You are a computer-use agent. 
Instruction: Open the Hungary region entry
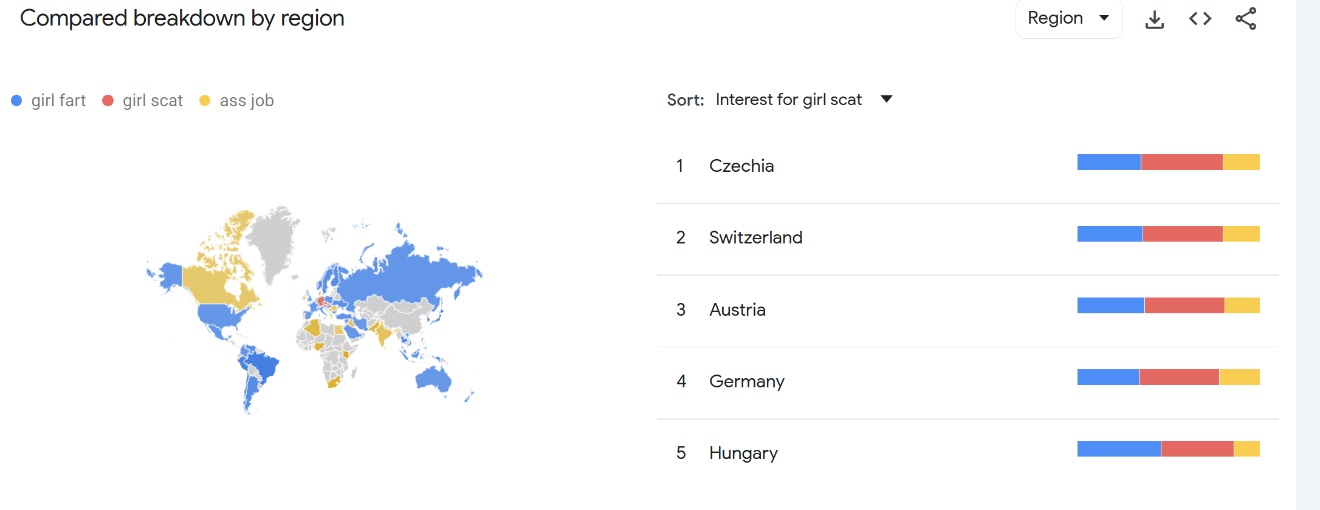point(743,453)
